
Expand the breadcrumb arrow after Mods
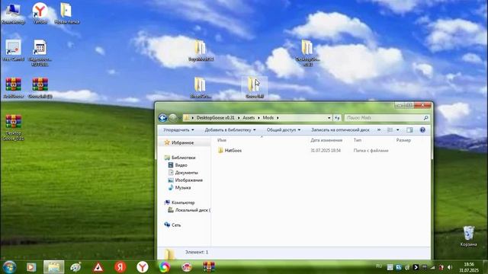point(278,118)
